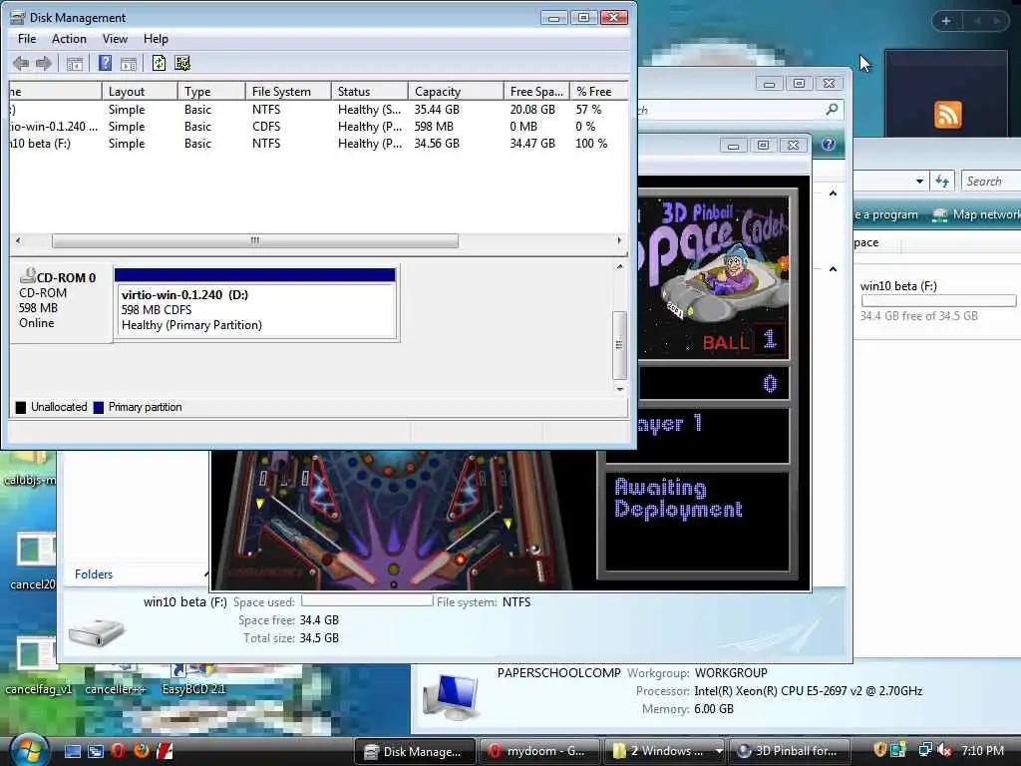Sort by the Capacity column header
The height and width of the screenshot is (766, 1021).
(455, 91)
